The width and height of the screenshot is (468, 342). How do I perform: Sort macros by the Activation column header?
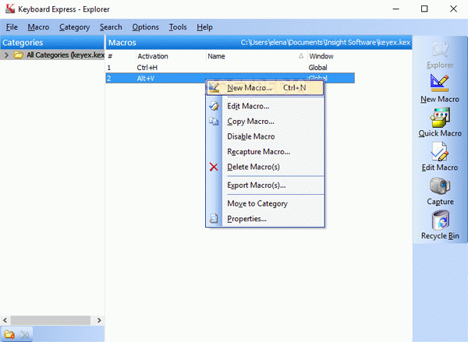[171, 56]
